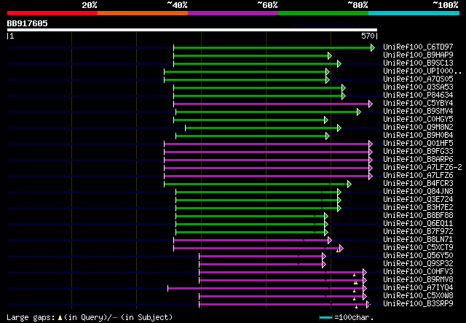Click the arrowhead of the UniRef100_B3SRP9 alignment
This screenshot has height=323, width=466.
pyautogui.click(x=368, y=305)
